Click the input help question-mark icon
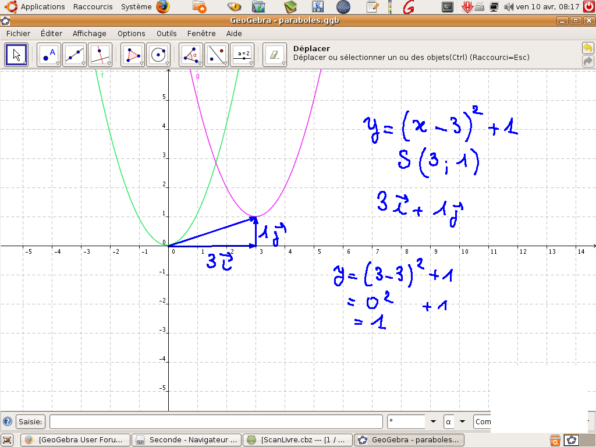596x447 pixels. [x=7, y=421]
